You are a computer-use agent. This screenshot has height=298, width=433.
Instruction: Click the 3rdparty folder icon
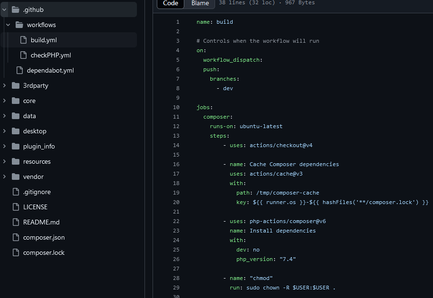16,85
